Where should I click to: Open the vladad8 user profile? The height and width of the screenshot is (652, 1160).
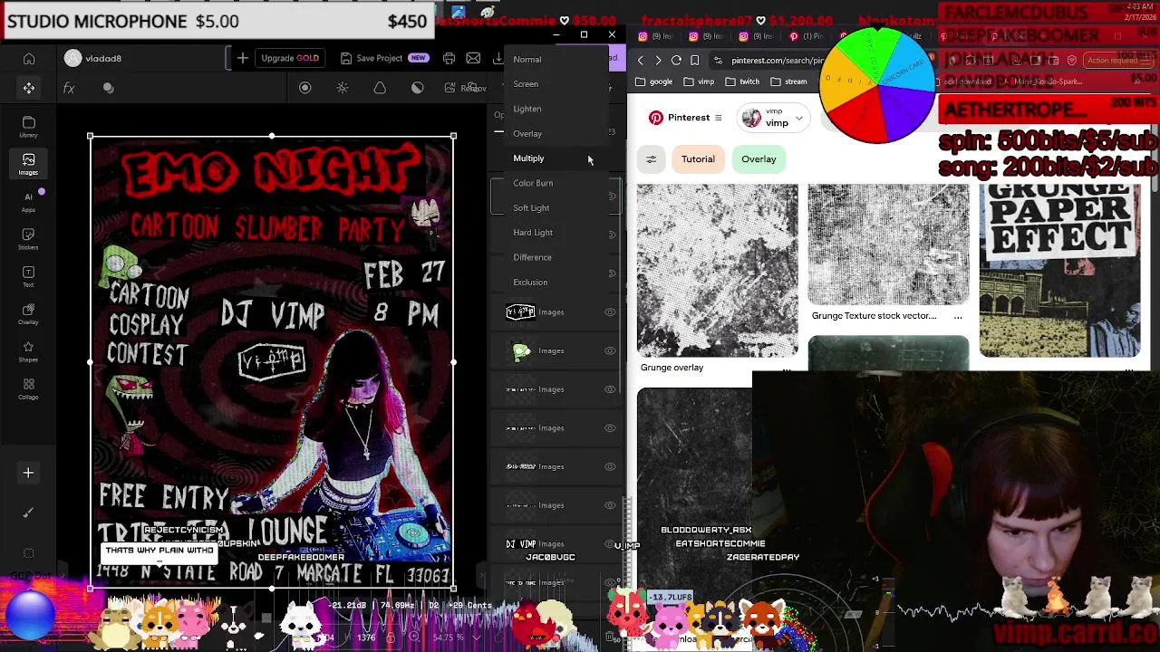click(93, 58)
